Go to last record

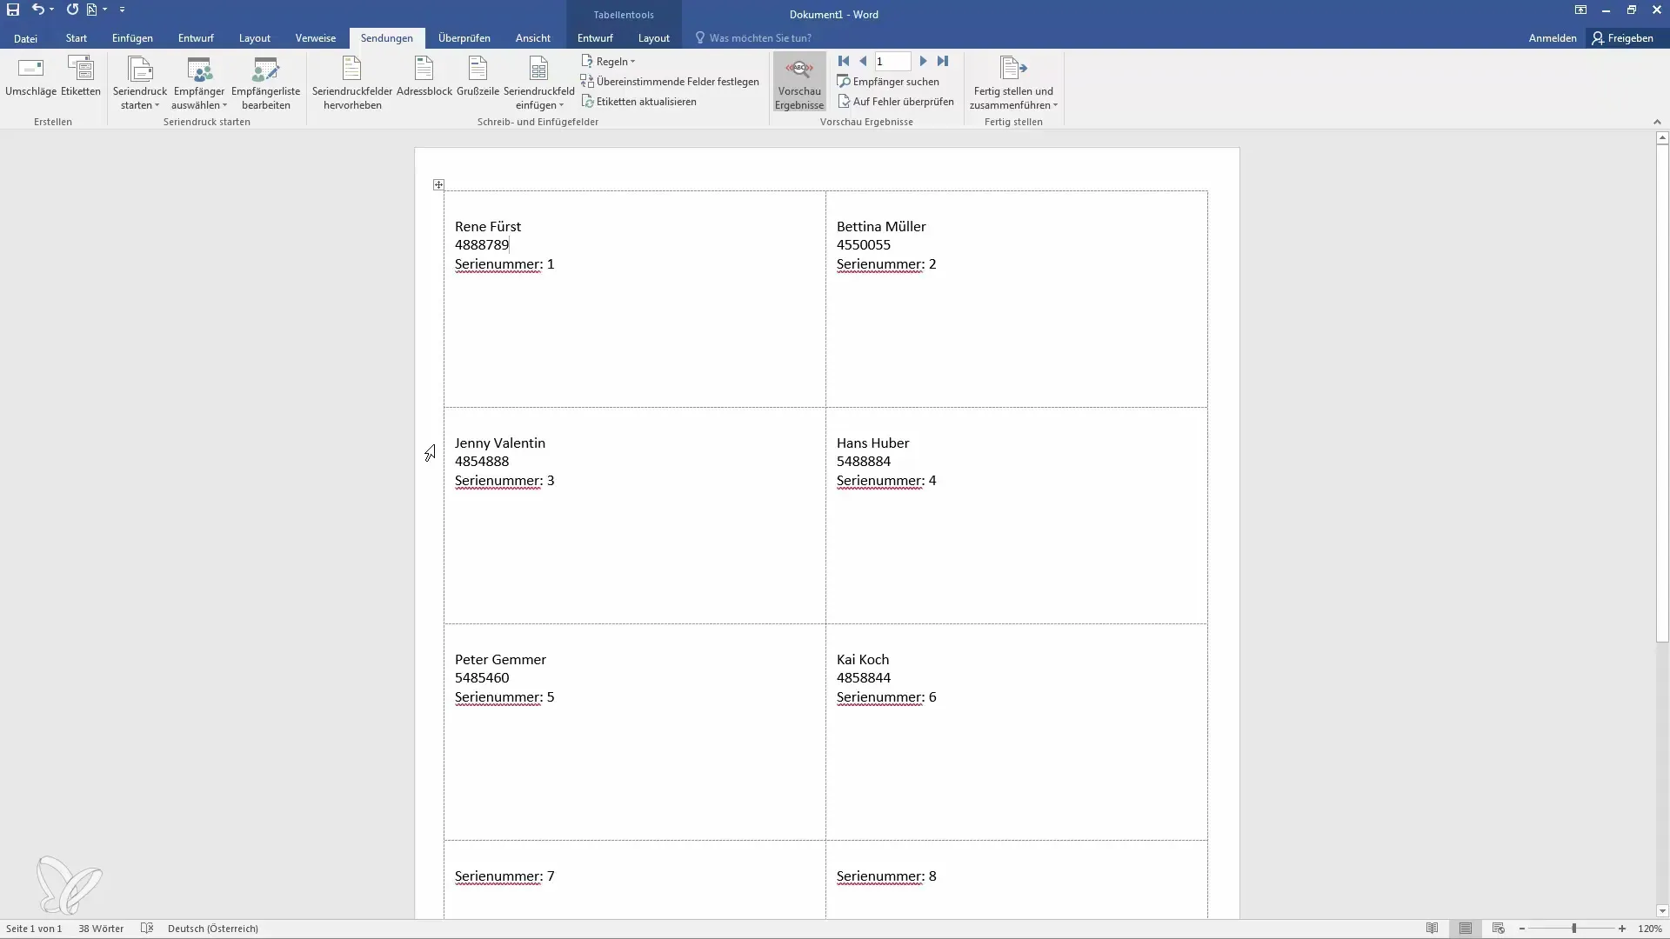click(x=943, y=61)
